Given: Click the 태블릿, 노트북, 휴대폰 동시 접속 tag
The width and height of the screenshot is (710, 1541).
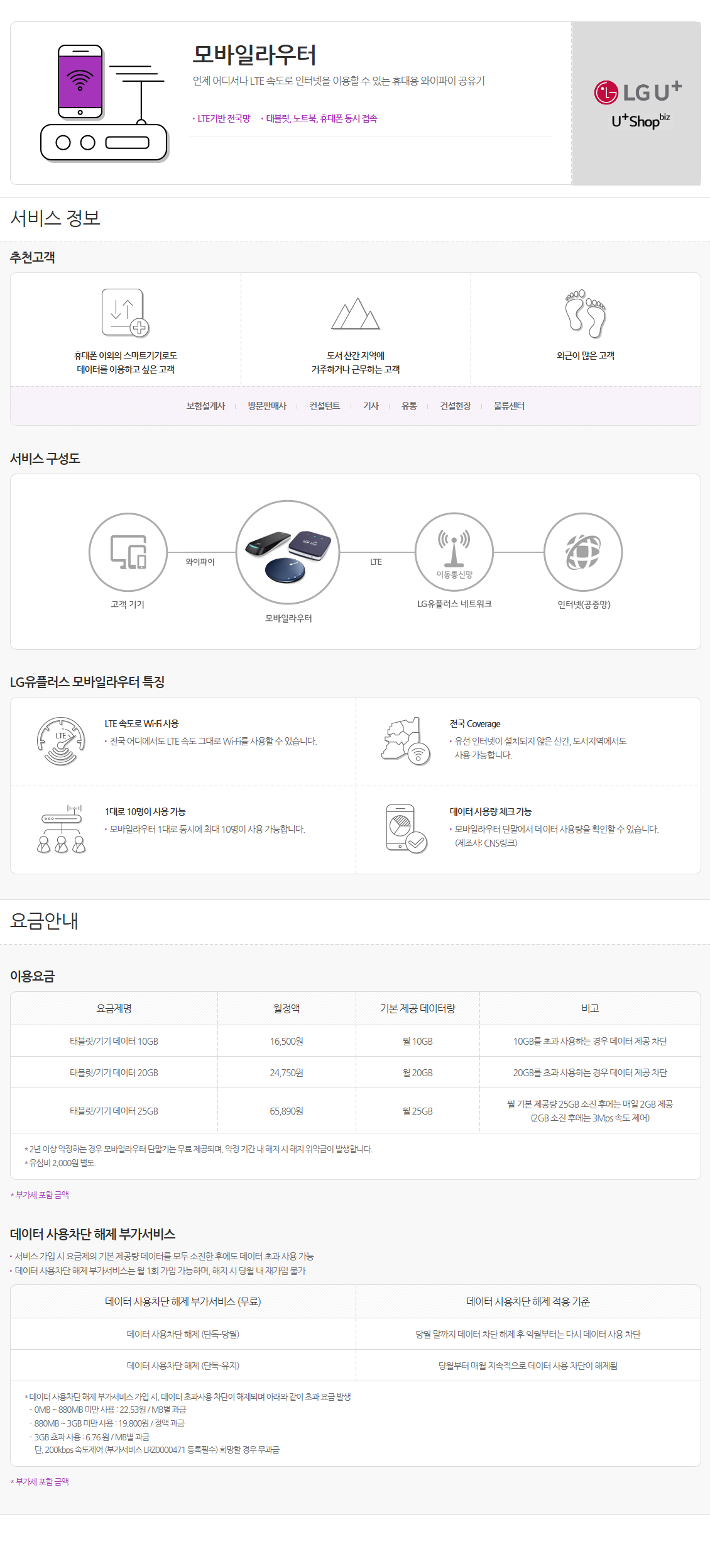Looking at the screenshot, I should [x=320, y=118].
